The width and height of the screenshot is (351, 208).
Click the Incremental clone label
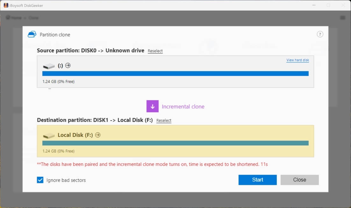[183, 107]
